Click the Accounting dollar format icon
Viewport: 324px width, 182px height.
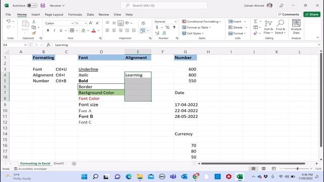click(157, 27)
